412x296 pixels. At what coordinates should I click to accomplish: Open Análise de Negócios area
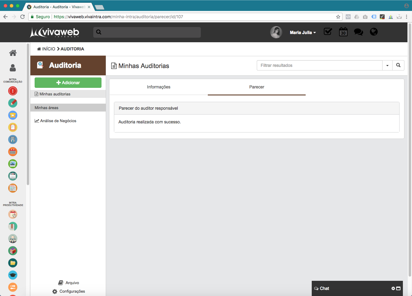pyautogui.click(x=58, y=121)
